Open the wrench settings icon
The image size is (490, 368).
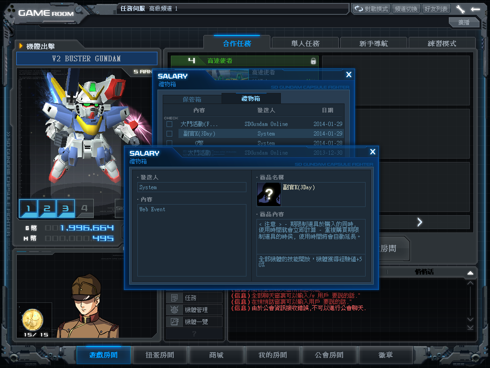point(460,9)
